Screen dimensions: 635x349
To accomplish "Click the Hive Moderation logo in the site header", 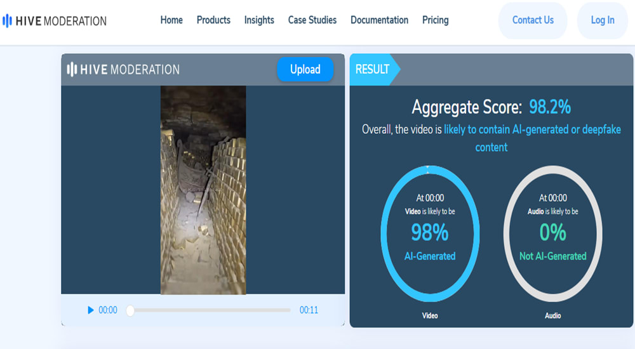I will coord(55,20).
